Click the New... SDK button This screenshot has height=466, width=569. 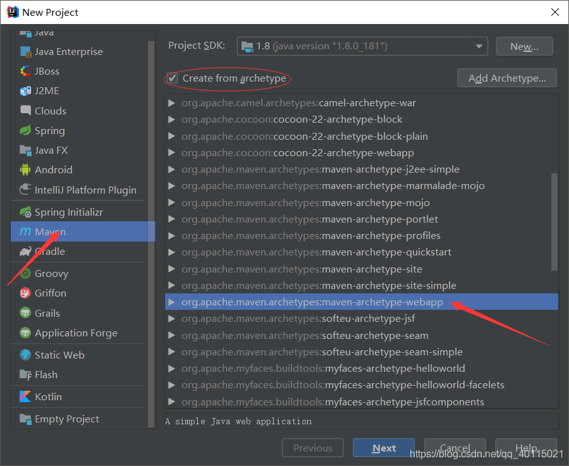pyautogui.click(x=524, y=46)
